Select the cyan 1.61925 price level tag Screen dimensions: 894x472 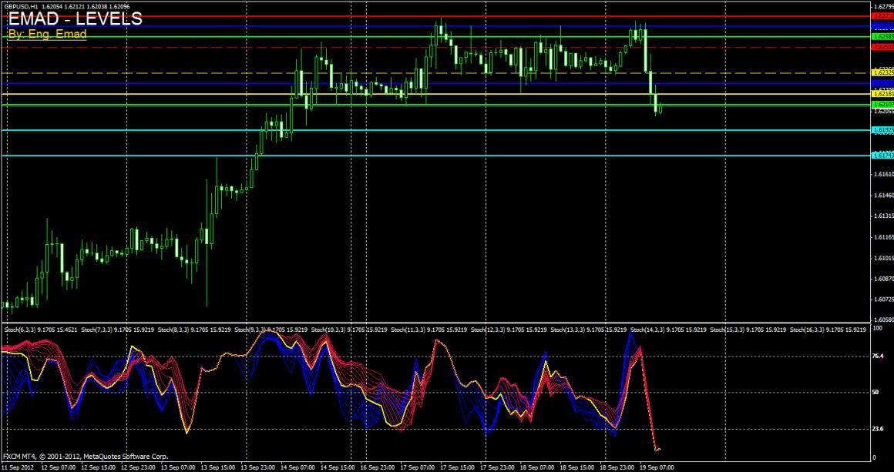[882, 130]
